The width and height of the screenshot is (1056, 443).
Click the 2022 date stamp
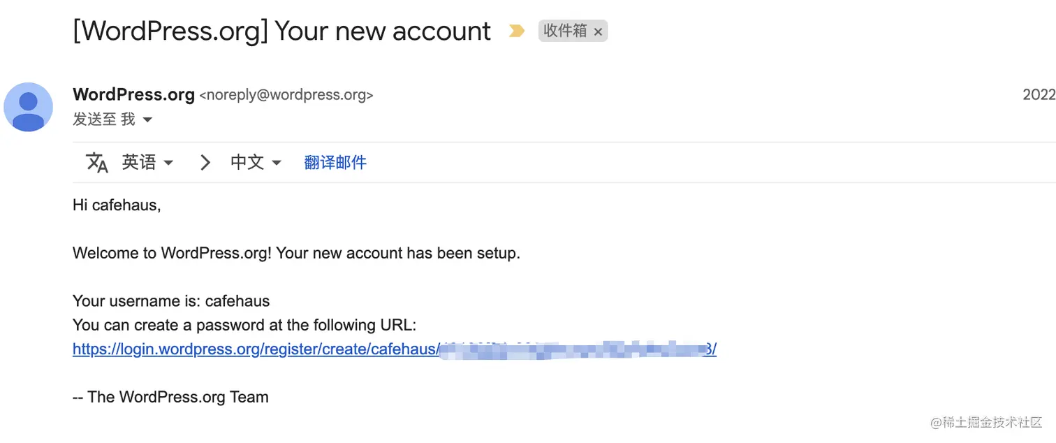click(x=1039, y=95)
